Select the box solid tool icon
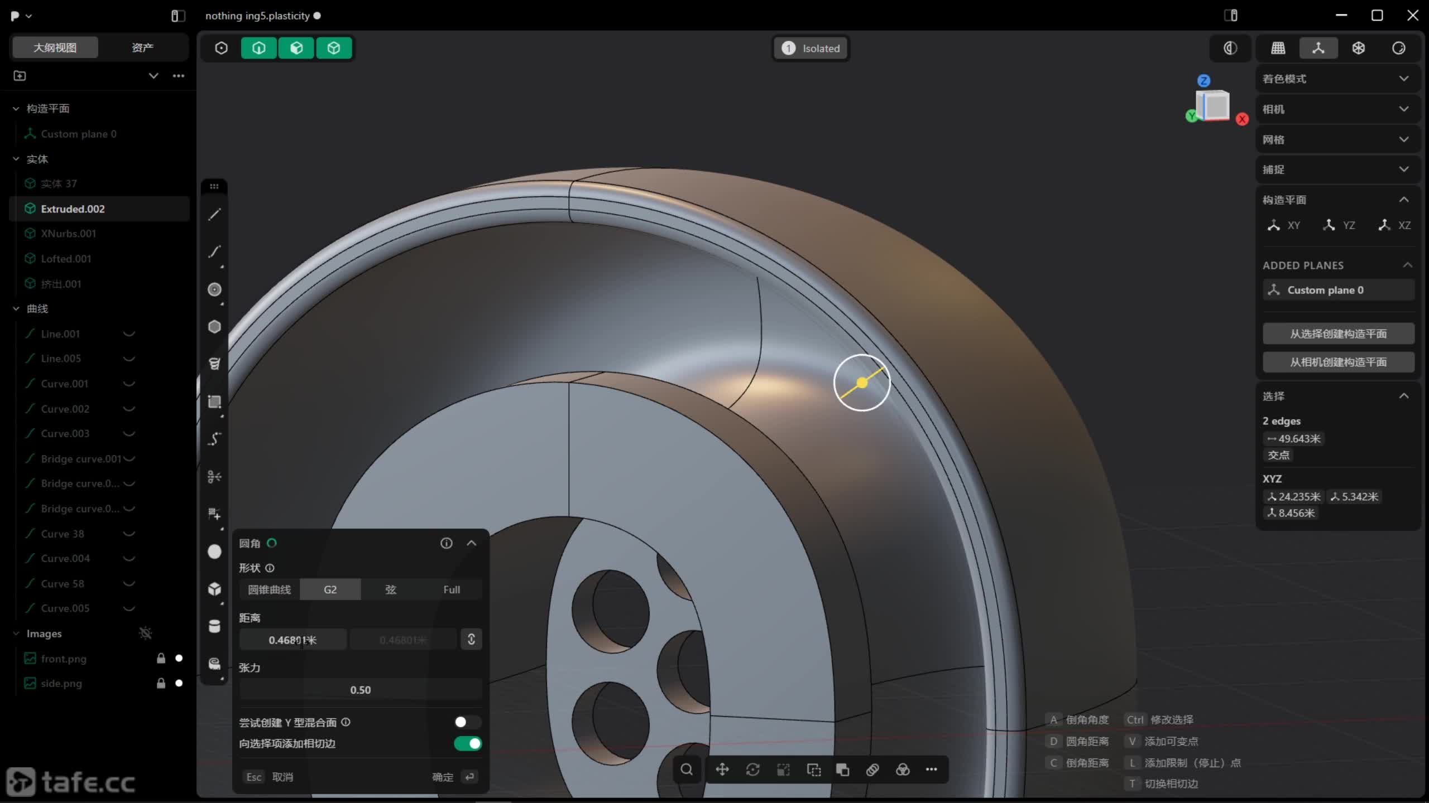The height and width of the screenshot is (803, 1429). coord(214,589)
